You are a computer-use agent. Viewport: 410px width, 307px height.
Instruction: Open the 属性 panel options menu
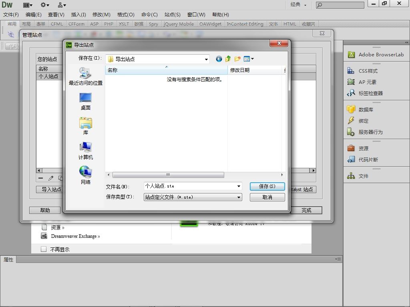[x=338, y=259]
